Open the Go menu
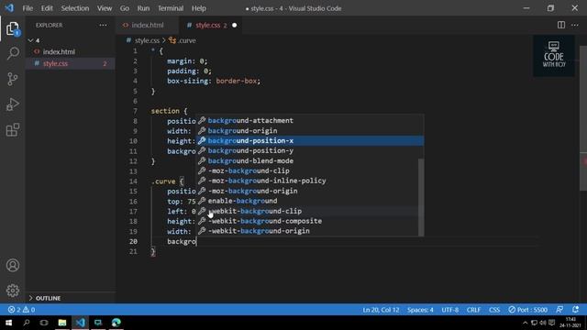This screenshot has height=330, width=587. 125,8
